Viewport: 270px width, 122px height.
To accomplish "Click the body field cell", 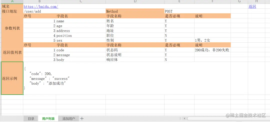I will 81,60.
